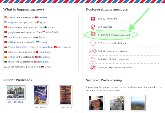Open the contribution link
Image resolution: width=165 pixels, height=113 pixels.
pos(144,87)
